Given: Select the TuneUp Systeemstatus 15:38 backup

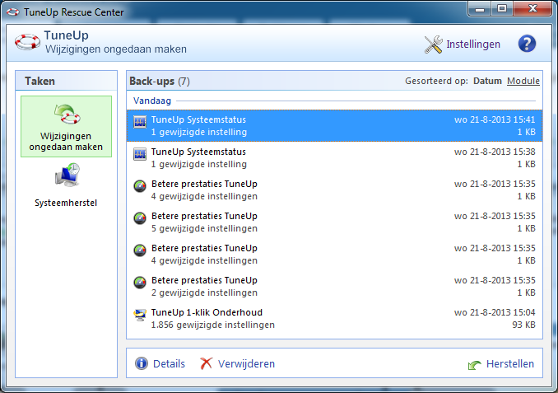Looking at the screenshot, I should coord(334,158).
